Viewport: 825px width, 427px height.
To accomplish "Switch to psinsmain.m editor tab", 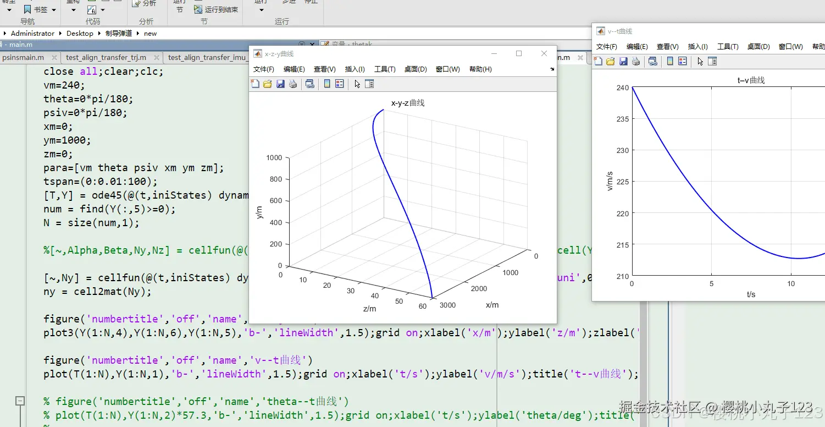I will (x=23, y=57).
